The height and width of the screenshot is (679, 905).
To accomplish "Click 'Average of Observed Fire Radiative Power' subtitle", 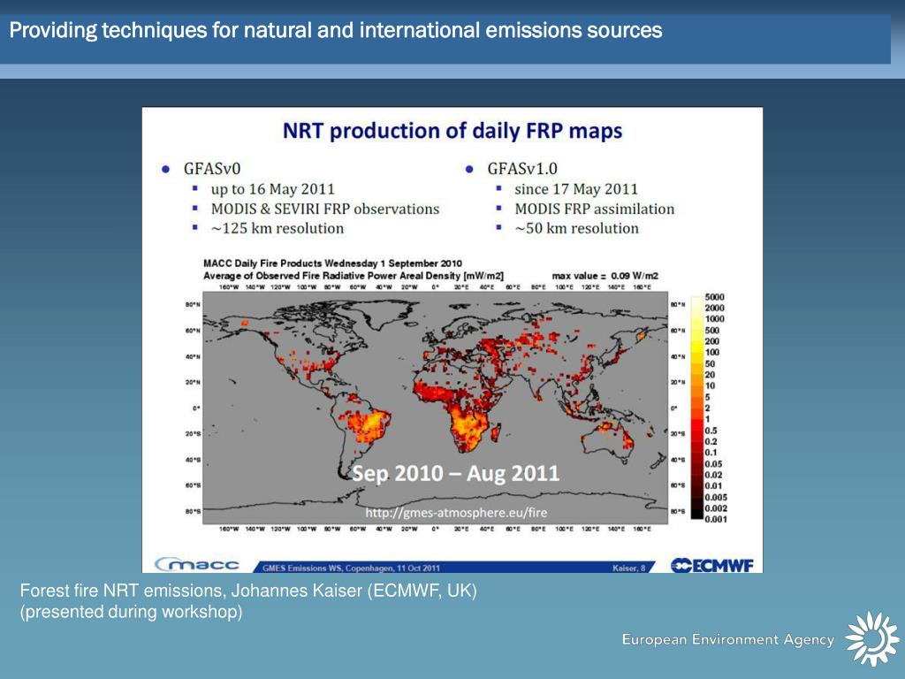I will click(x=354, y=276).
